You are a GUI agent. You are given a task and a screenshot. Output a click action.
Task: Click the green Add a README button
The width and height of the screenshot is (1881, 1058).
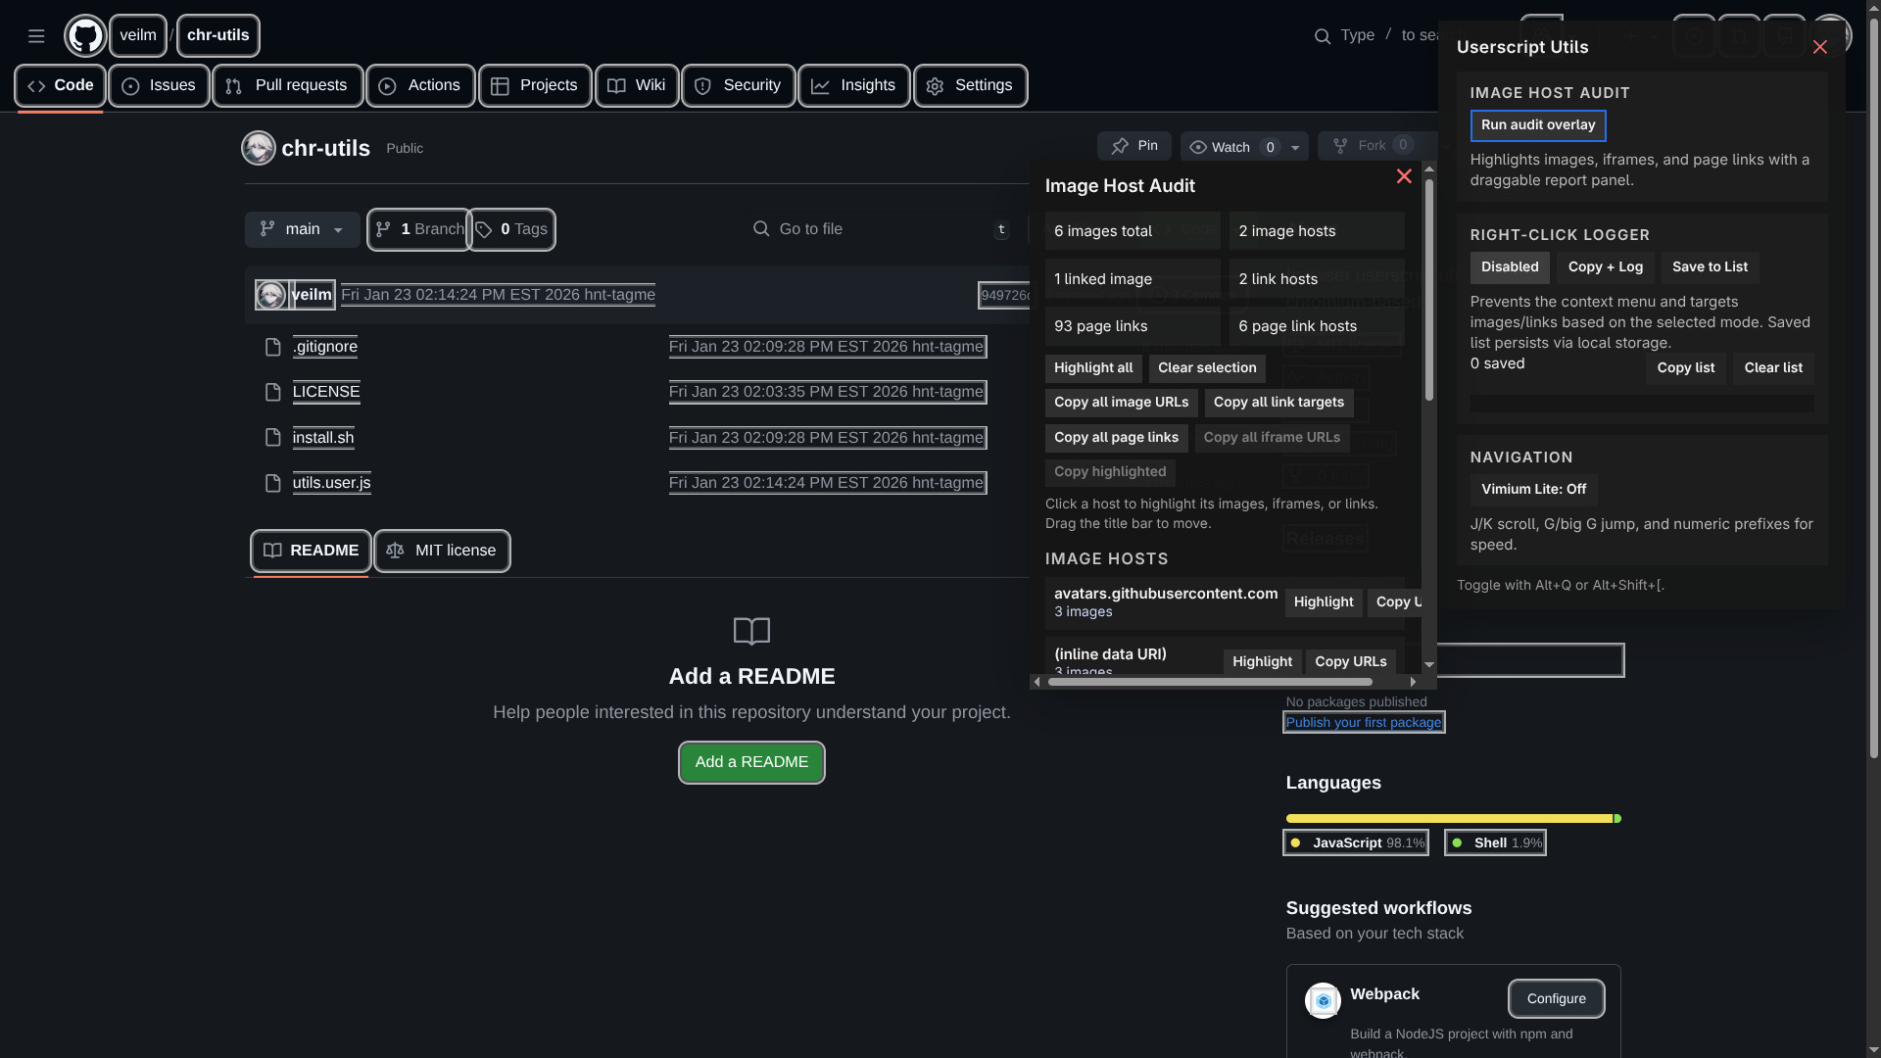(x=751, y=762)
